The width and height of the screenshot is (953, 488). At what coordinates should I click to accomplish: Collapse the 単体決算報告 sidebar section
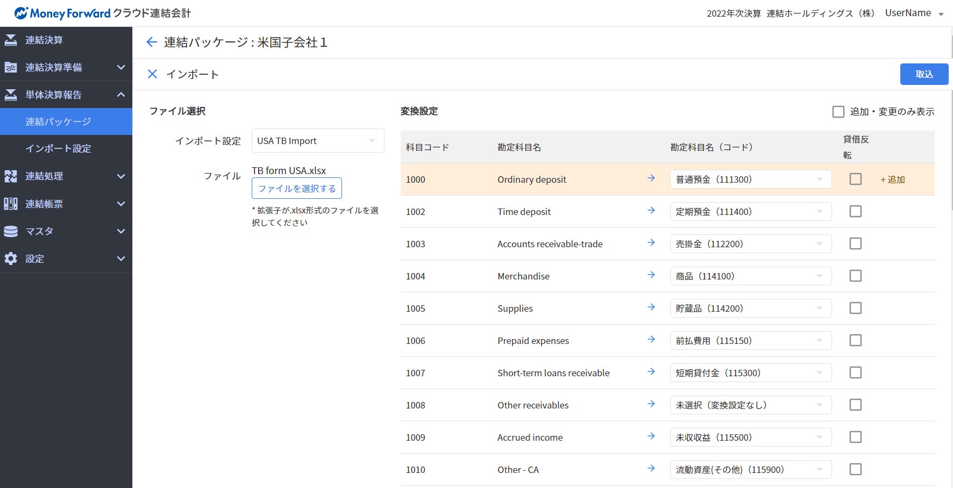(121, 95)
